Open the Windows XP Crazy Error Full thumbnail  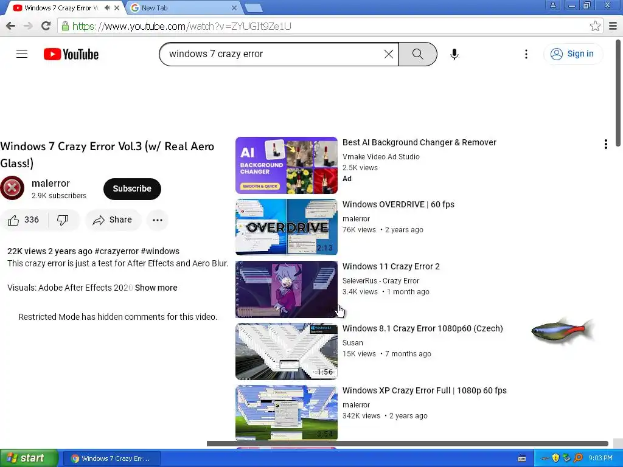coord(287,413)
